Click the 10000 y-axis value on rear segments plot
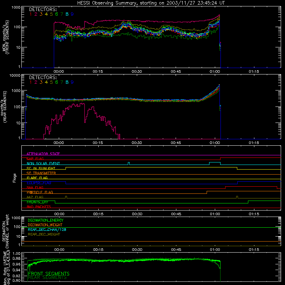 pyautogui.click(x=15, y=76)
